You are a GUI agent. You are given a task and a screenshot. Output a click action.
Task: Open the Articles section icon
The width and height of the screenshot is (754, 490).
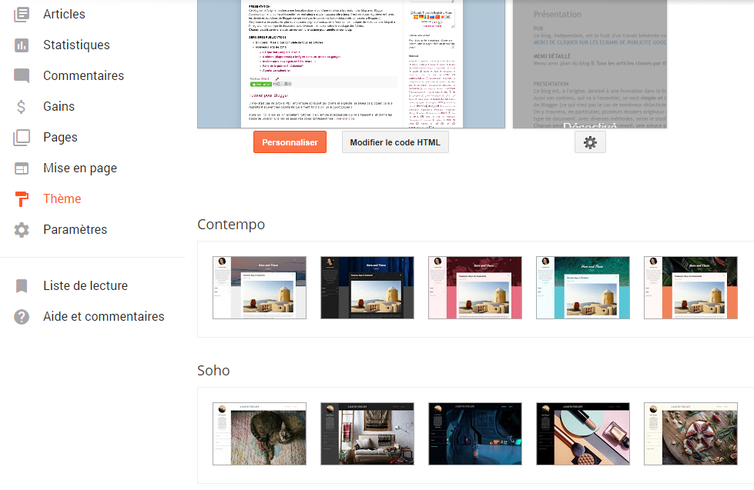click(x=21, y=14)
